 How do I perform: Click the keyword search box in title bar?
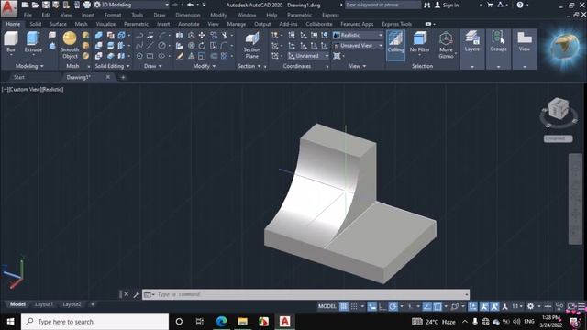(x=382, y=5)
